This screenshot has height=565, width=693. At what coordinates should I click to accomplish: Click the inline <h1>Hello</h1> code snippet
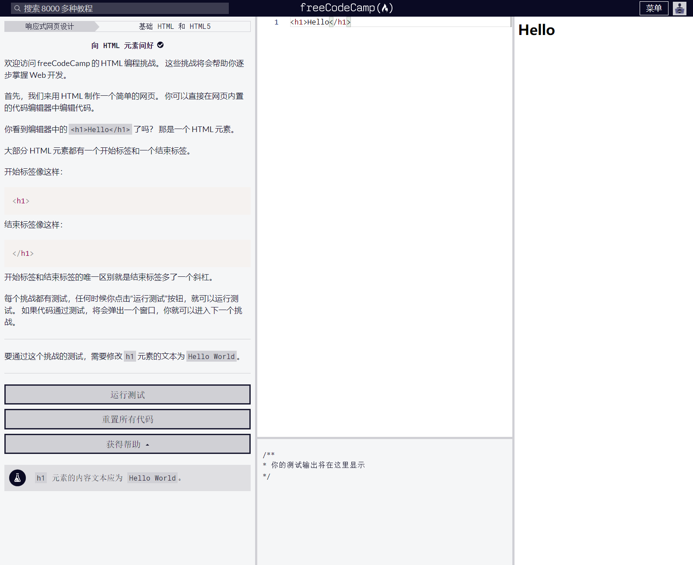point(100,129)
